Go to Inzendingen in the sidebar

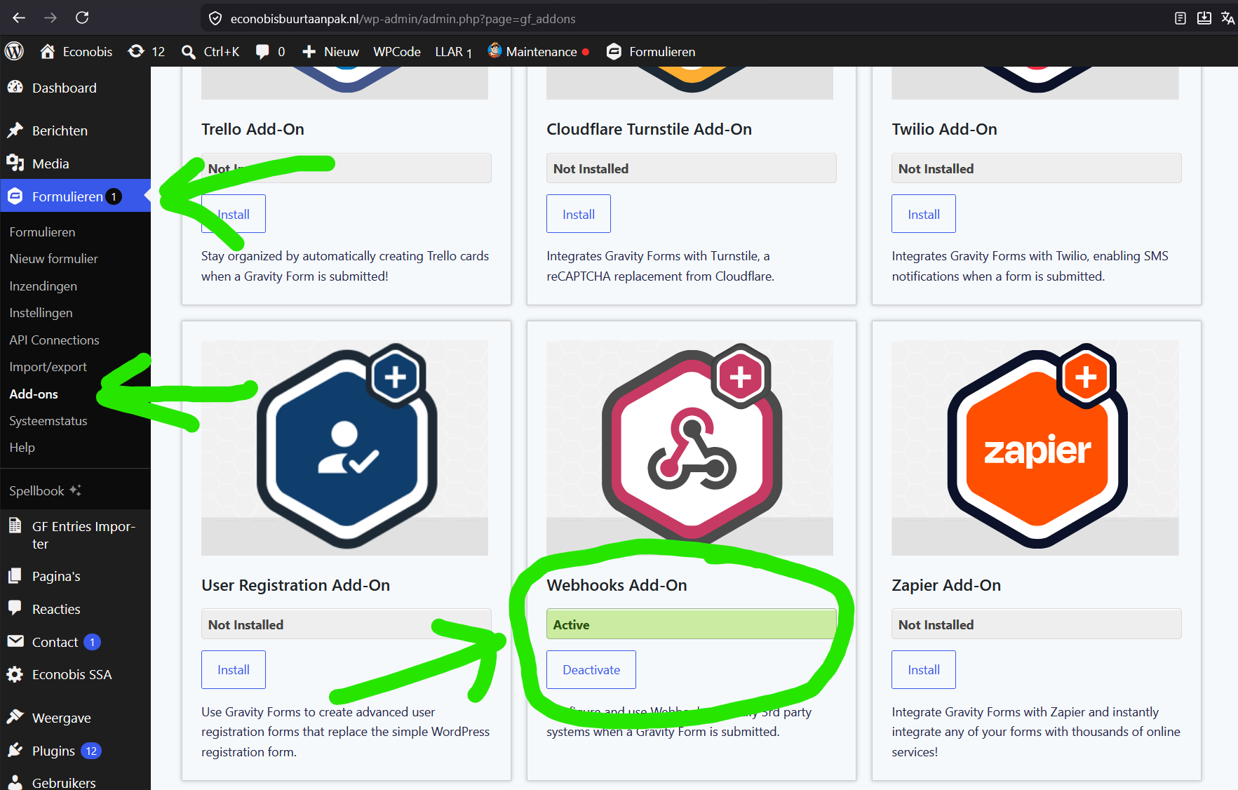point(43,286)
